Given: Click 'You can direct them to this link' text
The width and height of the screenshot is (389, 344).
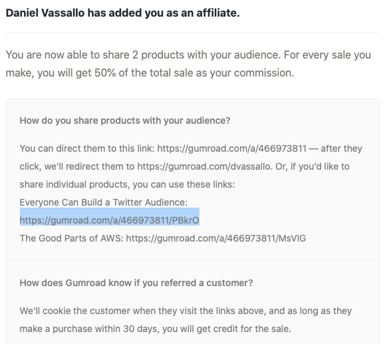Looking at the screenshot, I should pos(87,148).
